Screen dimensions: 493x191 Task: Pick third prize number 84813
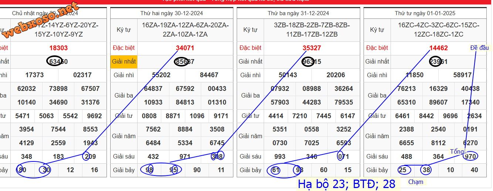185,102
